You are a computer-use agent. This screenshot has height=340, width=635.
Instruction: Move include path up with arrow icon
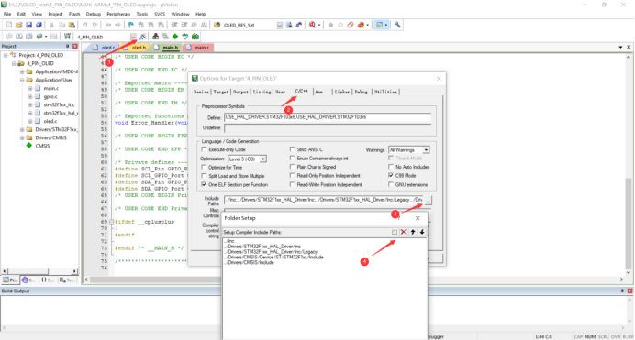click(x=413, y=232)
